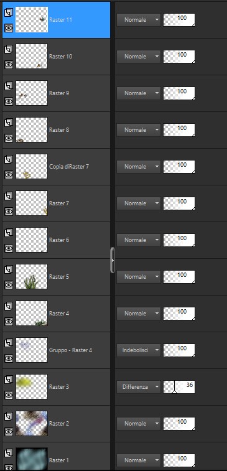Click the layer type icon of Copia diRaster 7
Image resolution: width=227 pixels, height=471 pixels.
9,159
